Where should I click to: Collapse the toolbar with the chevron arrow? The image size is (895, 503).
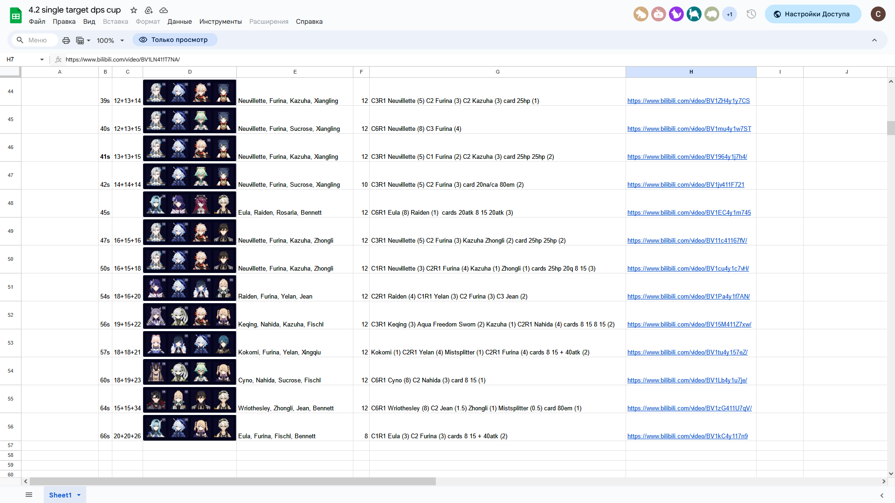pyautogui.click(x=874, y=41)
